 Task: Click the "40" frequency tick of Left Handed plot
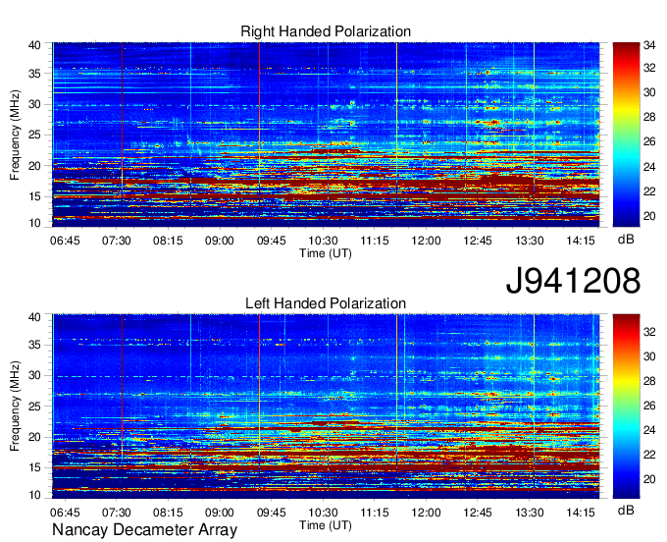(x=35, y=317)
